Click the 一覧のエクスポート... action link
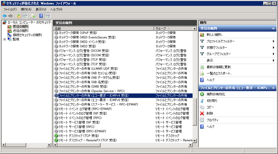 tap(219, 74)
